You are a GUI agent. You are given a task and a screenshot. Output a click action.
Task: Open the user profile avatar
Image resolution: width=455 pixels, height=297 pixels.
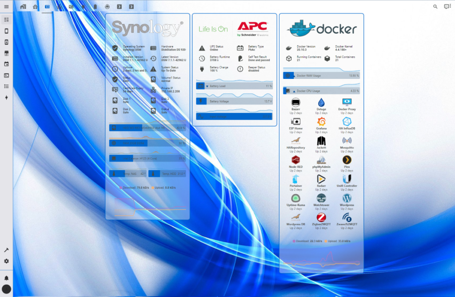6,289
